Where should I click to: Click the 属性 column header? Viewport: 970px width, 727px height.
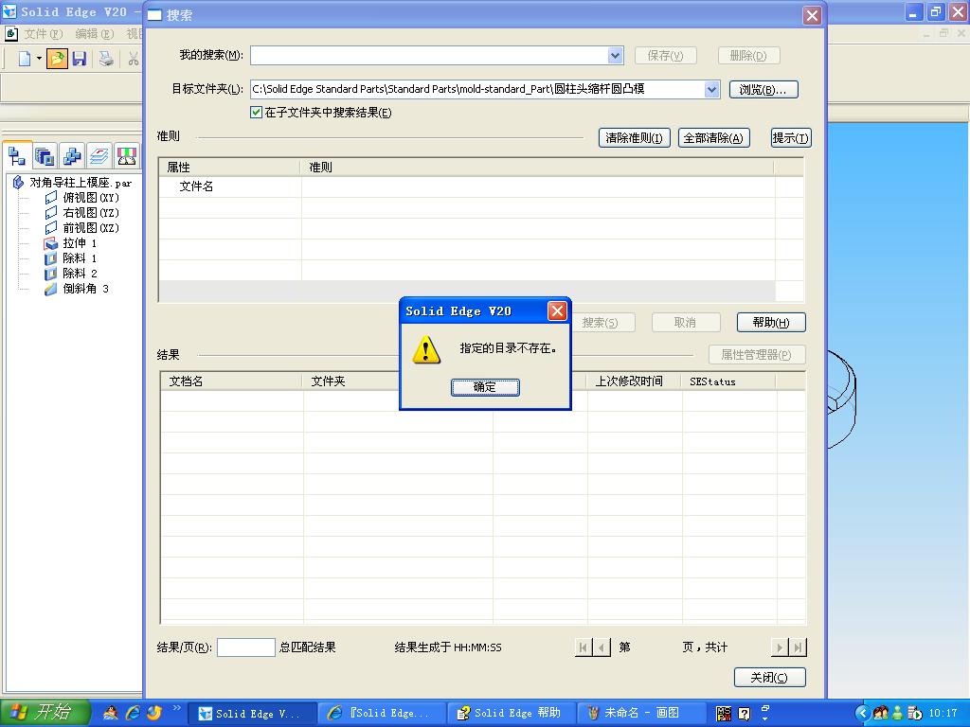click(x=229, y=168)
